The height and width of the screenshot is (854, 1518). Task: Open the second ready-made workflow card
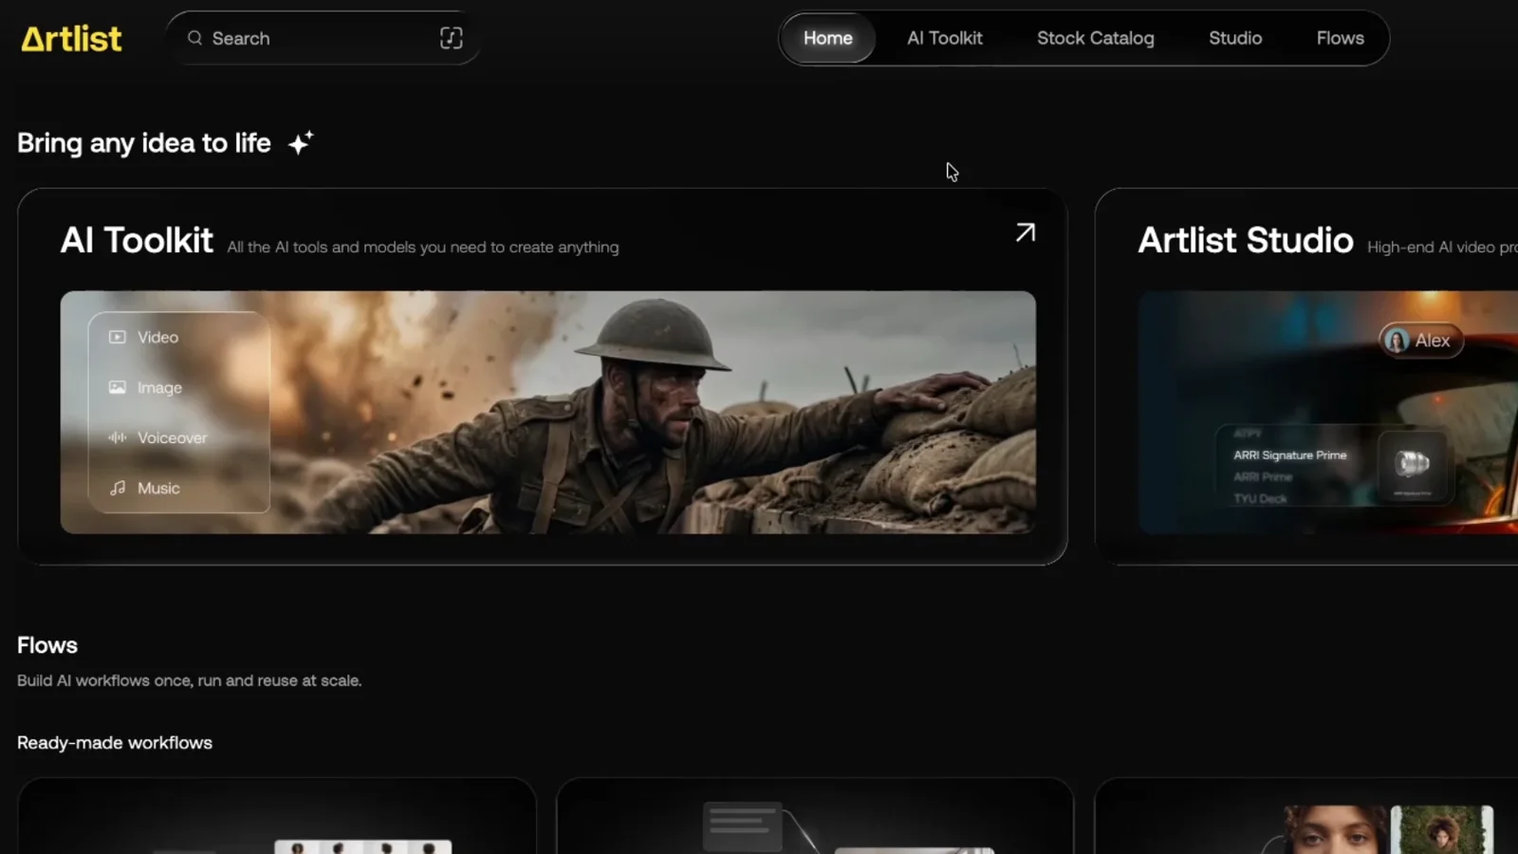coord(815,816)
